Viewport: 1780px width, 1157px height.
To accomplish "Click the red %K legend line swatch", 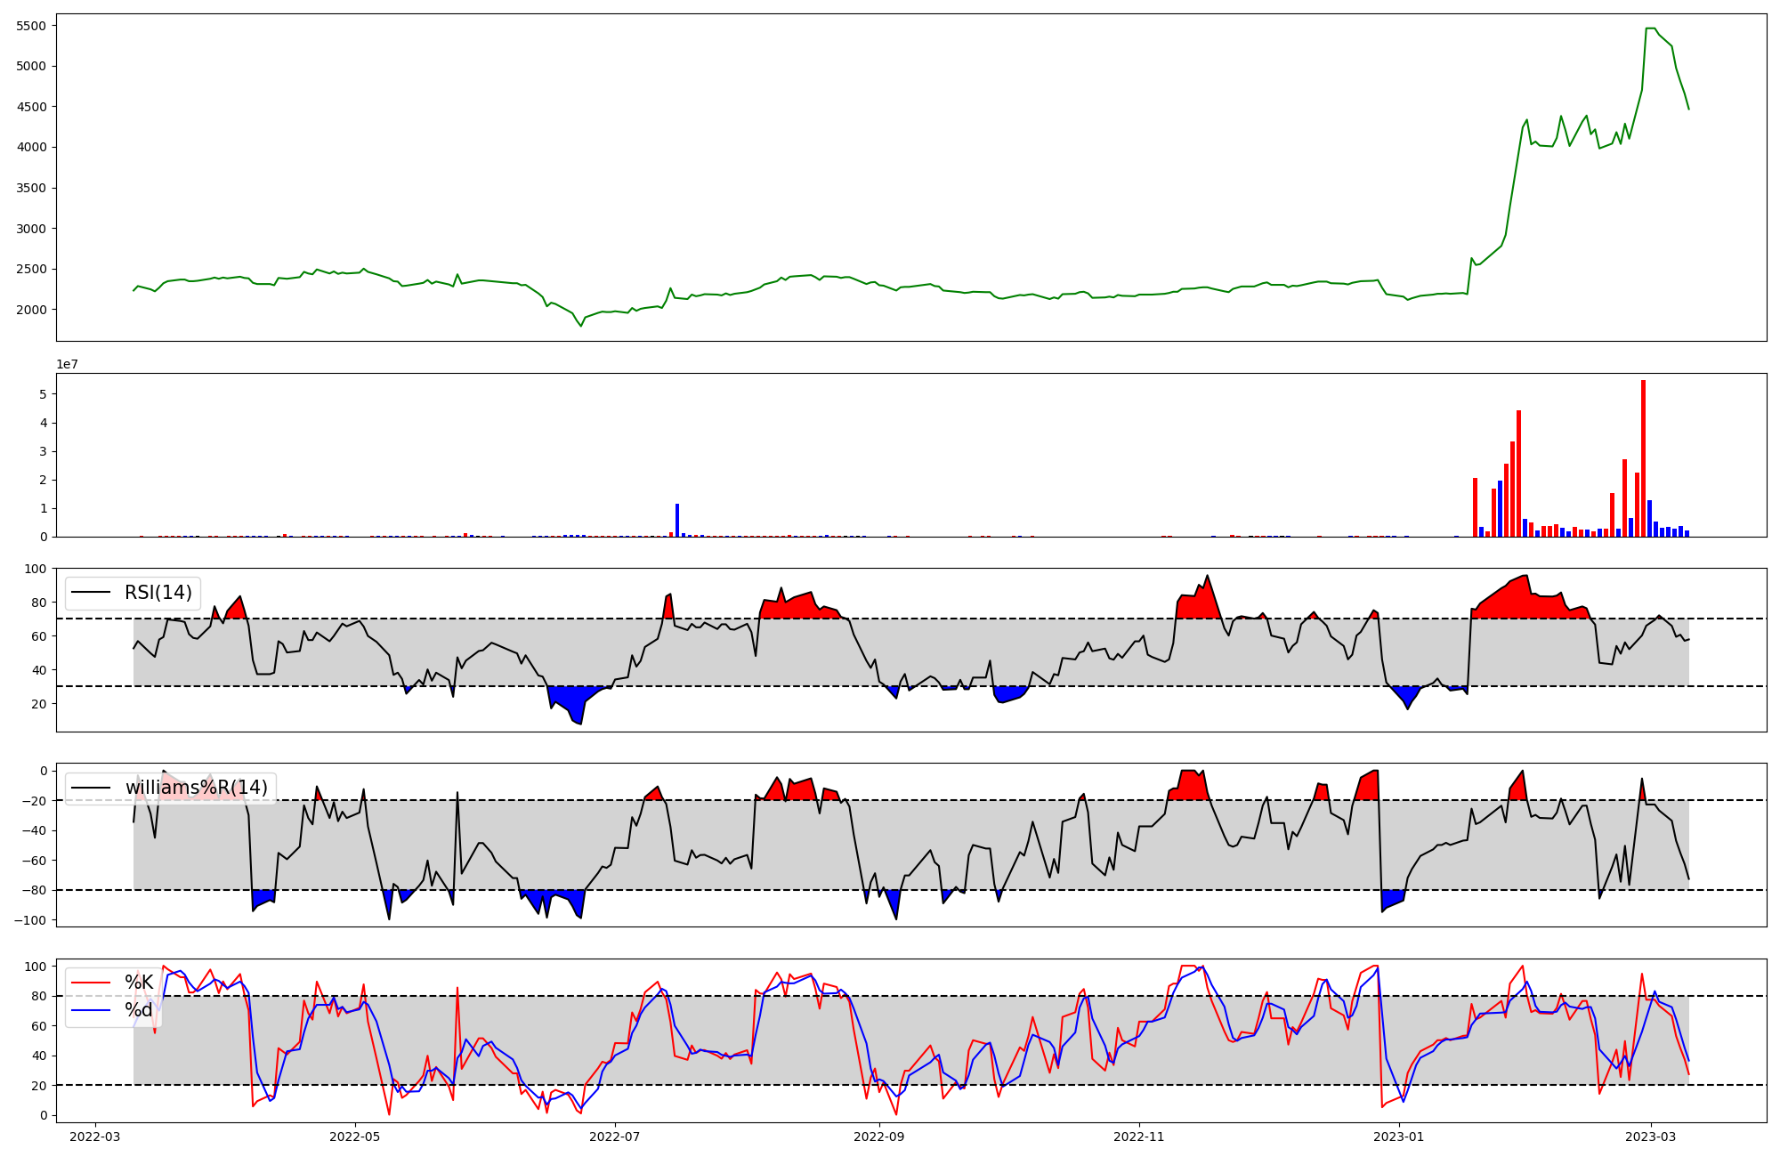I will coord(91,983).
